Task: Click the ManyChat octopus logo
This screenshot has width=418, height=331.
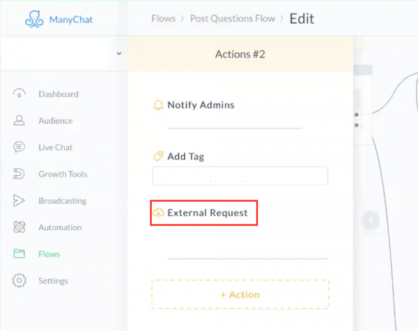Action: coord(34,19)
